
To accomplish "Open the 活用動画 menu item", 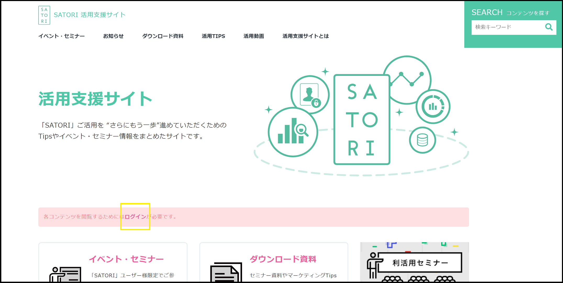I will (x=254, y=36).
